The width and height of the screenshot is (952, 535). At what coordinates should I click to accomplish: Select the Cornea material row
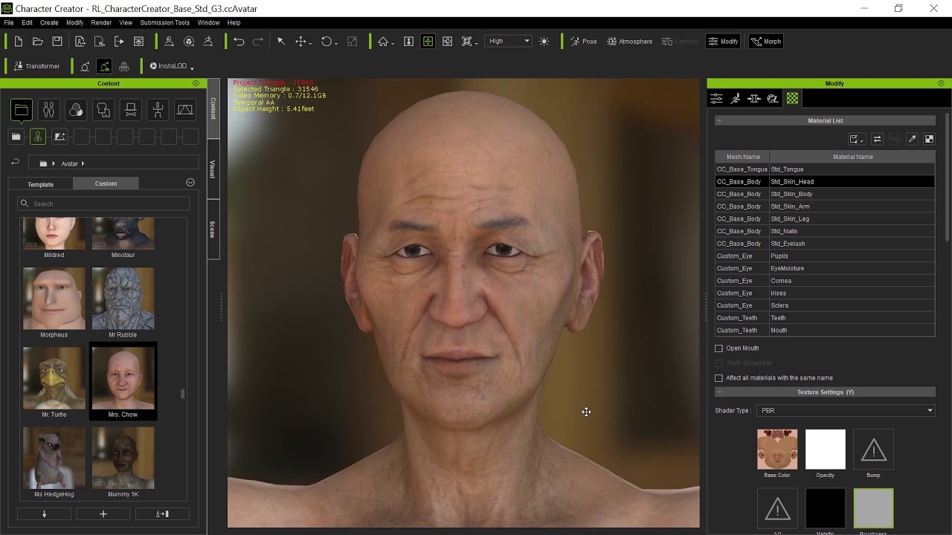coord(825,281)
